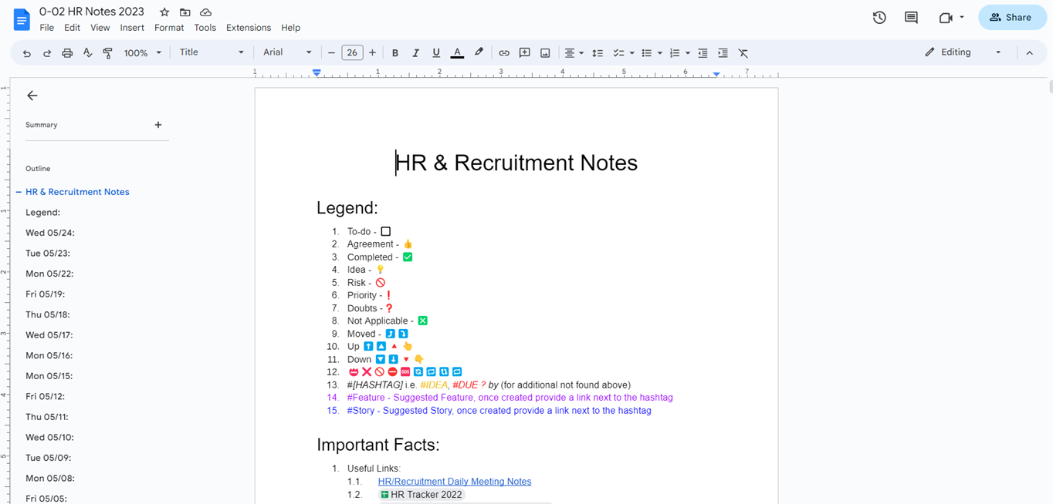Open HR/Recruitment Daily Meeting Notes link
Image resolution: width=1053 pixels, height=504 pixels.
tap(455, 482)
